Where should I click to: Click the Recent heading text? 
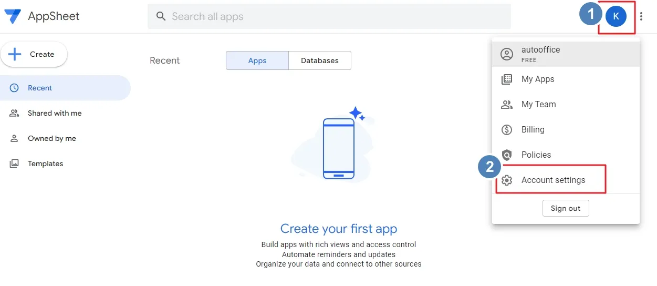[x=164, y=60]
